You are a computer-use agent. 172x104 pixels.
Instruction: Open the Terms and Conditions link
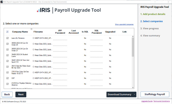tap(161, 101)
